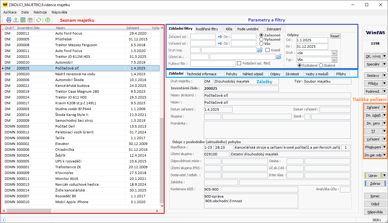Viewport: 388px width, 223px height.
Task: Expand the Odpisy Druh dropdown
Action: click(x=334, y=53)
